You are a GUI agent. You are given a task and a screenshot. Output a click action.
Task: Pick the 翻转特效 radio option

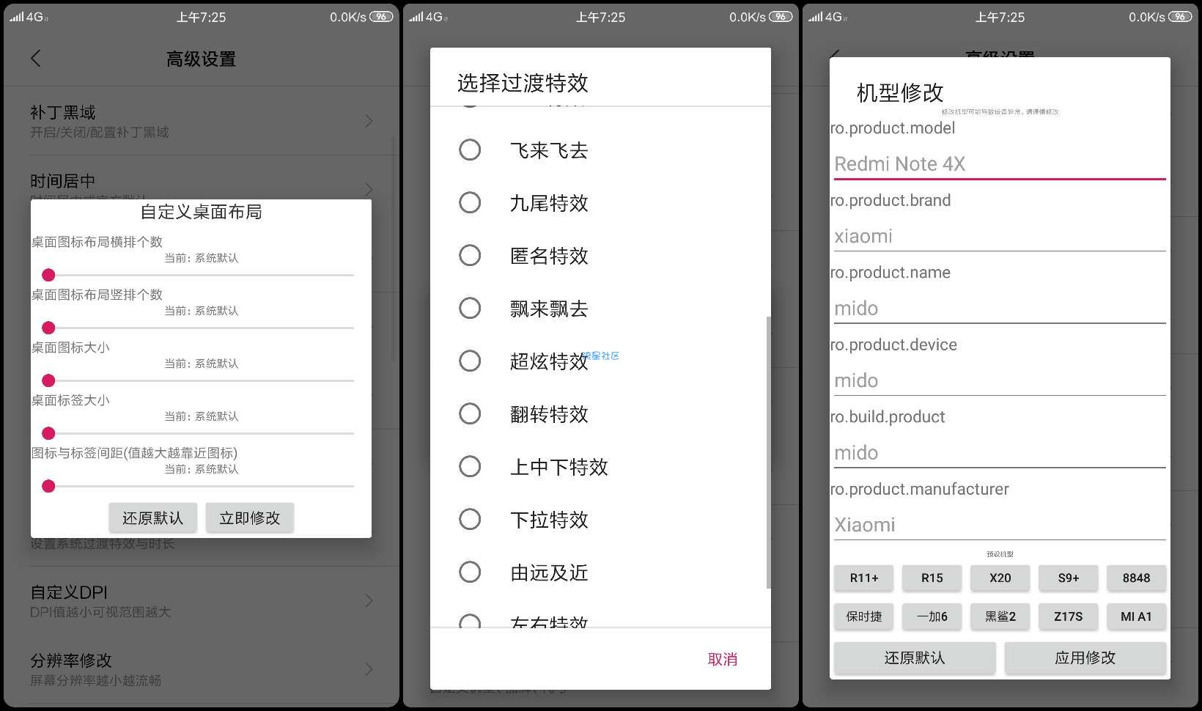pyautogui.click(x=470, y=414)
